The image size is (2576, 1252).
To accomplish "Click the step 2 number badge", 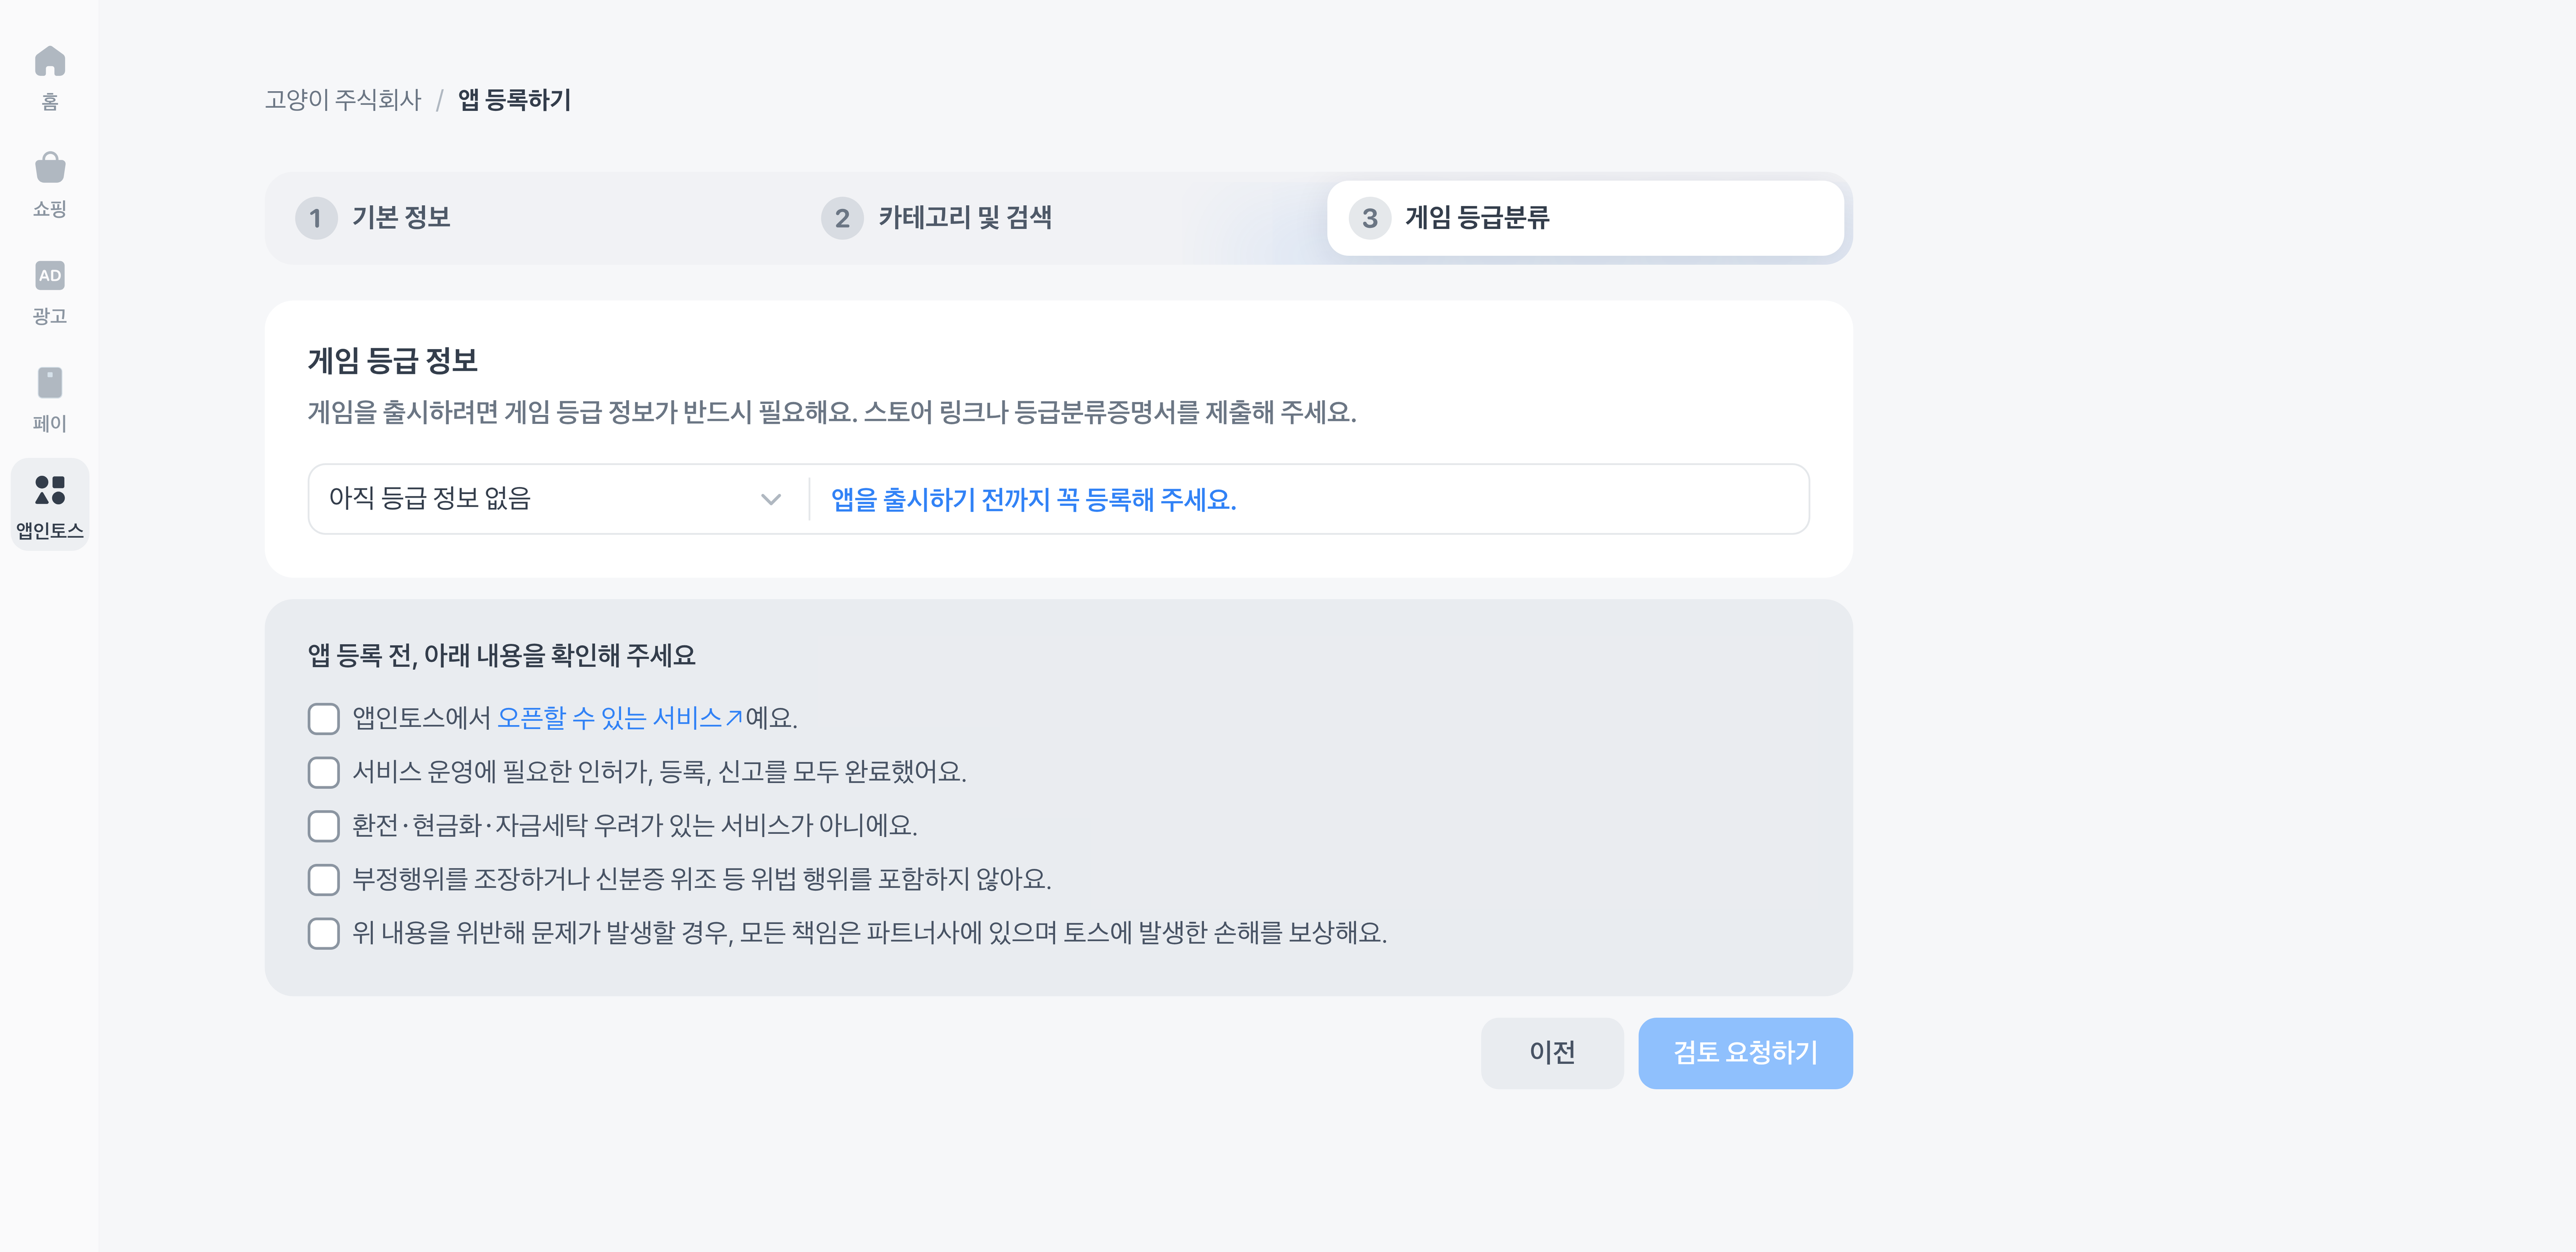I will pos(842,218).
